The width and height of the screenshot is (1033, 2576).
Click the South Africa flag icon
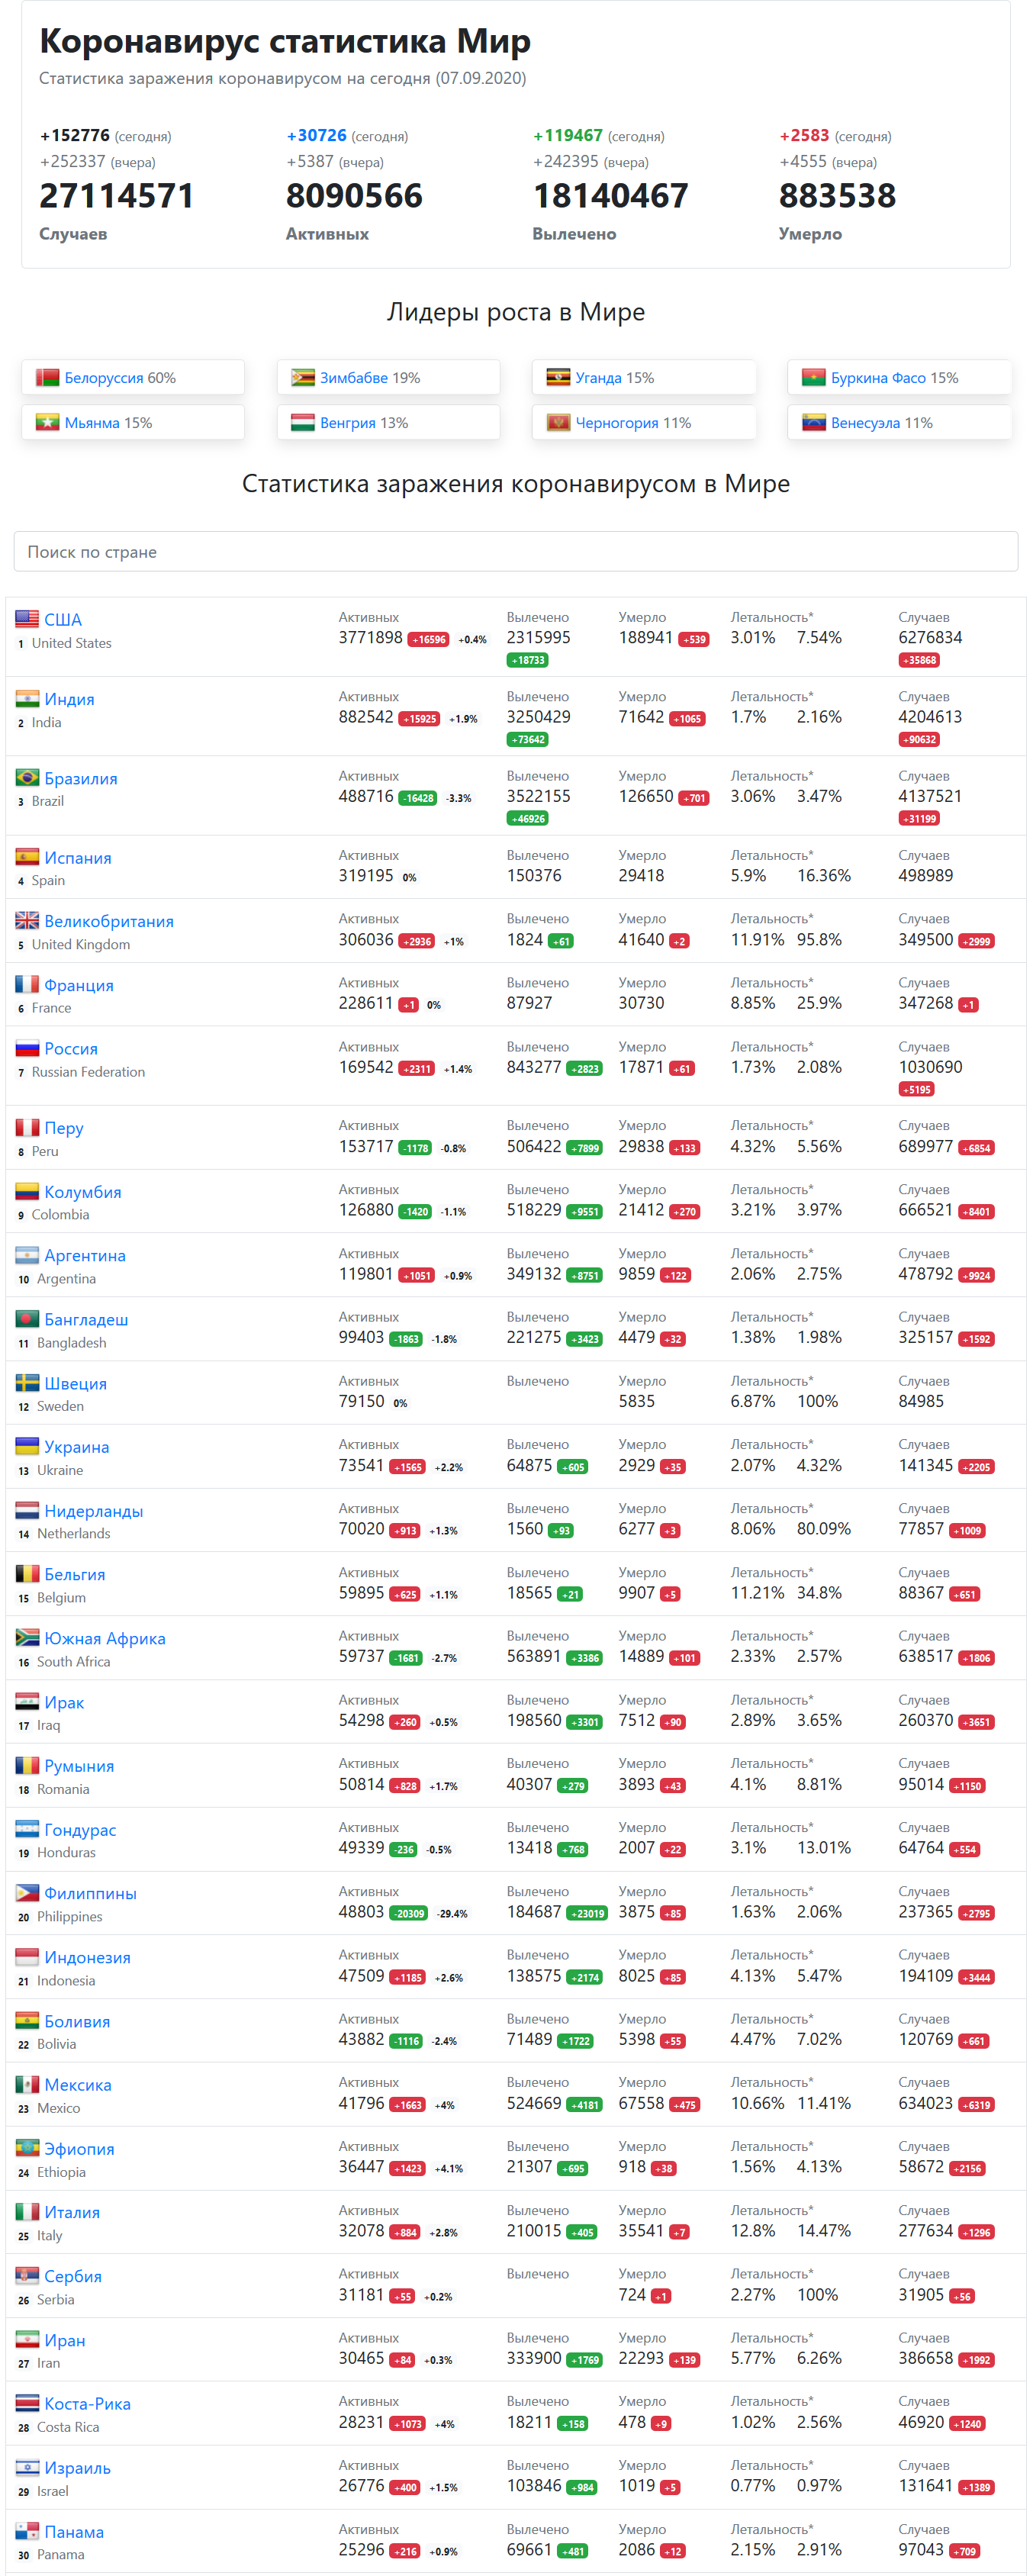click(27, 1637)
